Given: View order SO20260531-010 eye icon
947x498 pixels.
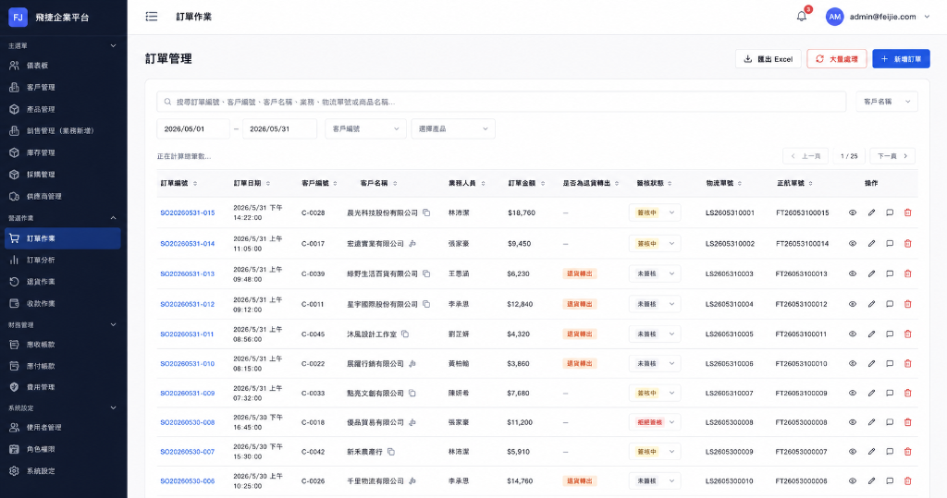Looking at the screenshot, I should click(852, 364).
